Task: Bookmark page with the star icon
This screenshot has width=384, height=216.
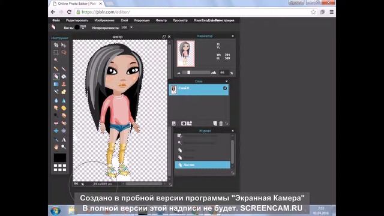Action: [x=313, y=12]
